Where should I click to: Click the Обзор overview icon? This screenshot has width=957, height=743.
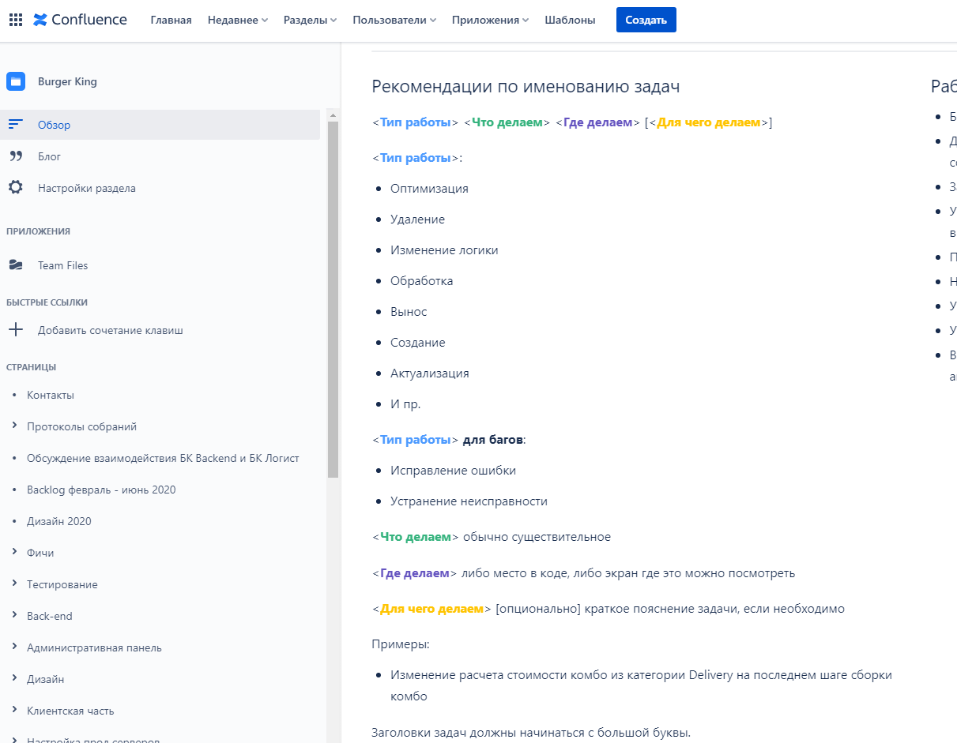16,125
